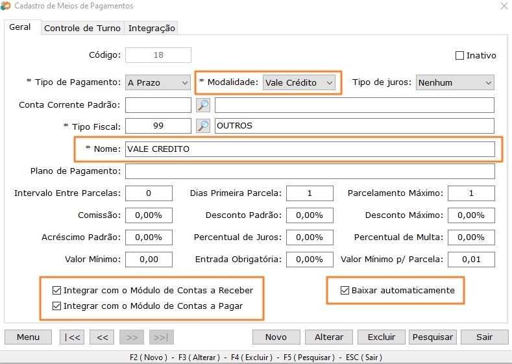Go to previous record with << button
This screenshot has width=512, height=364.
click(x=102, y=337)
